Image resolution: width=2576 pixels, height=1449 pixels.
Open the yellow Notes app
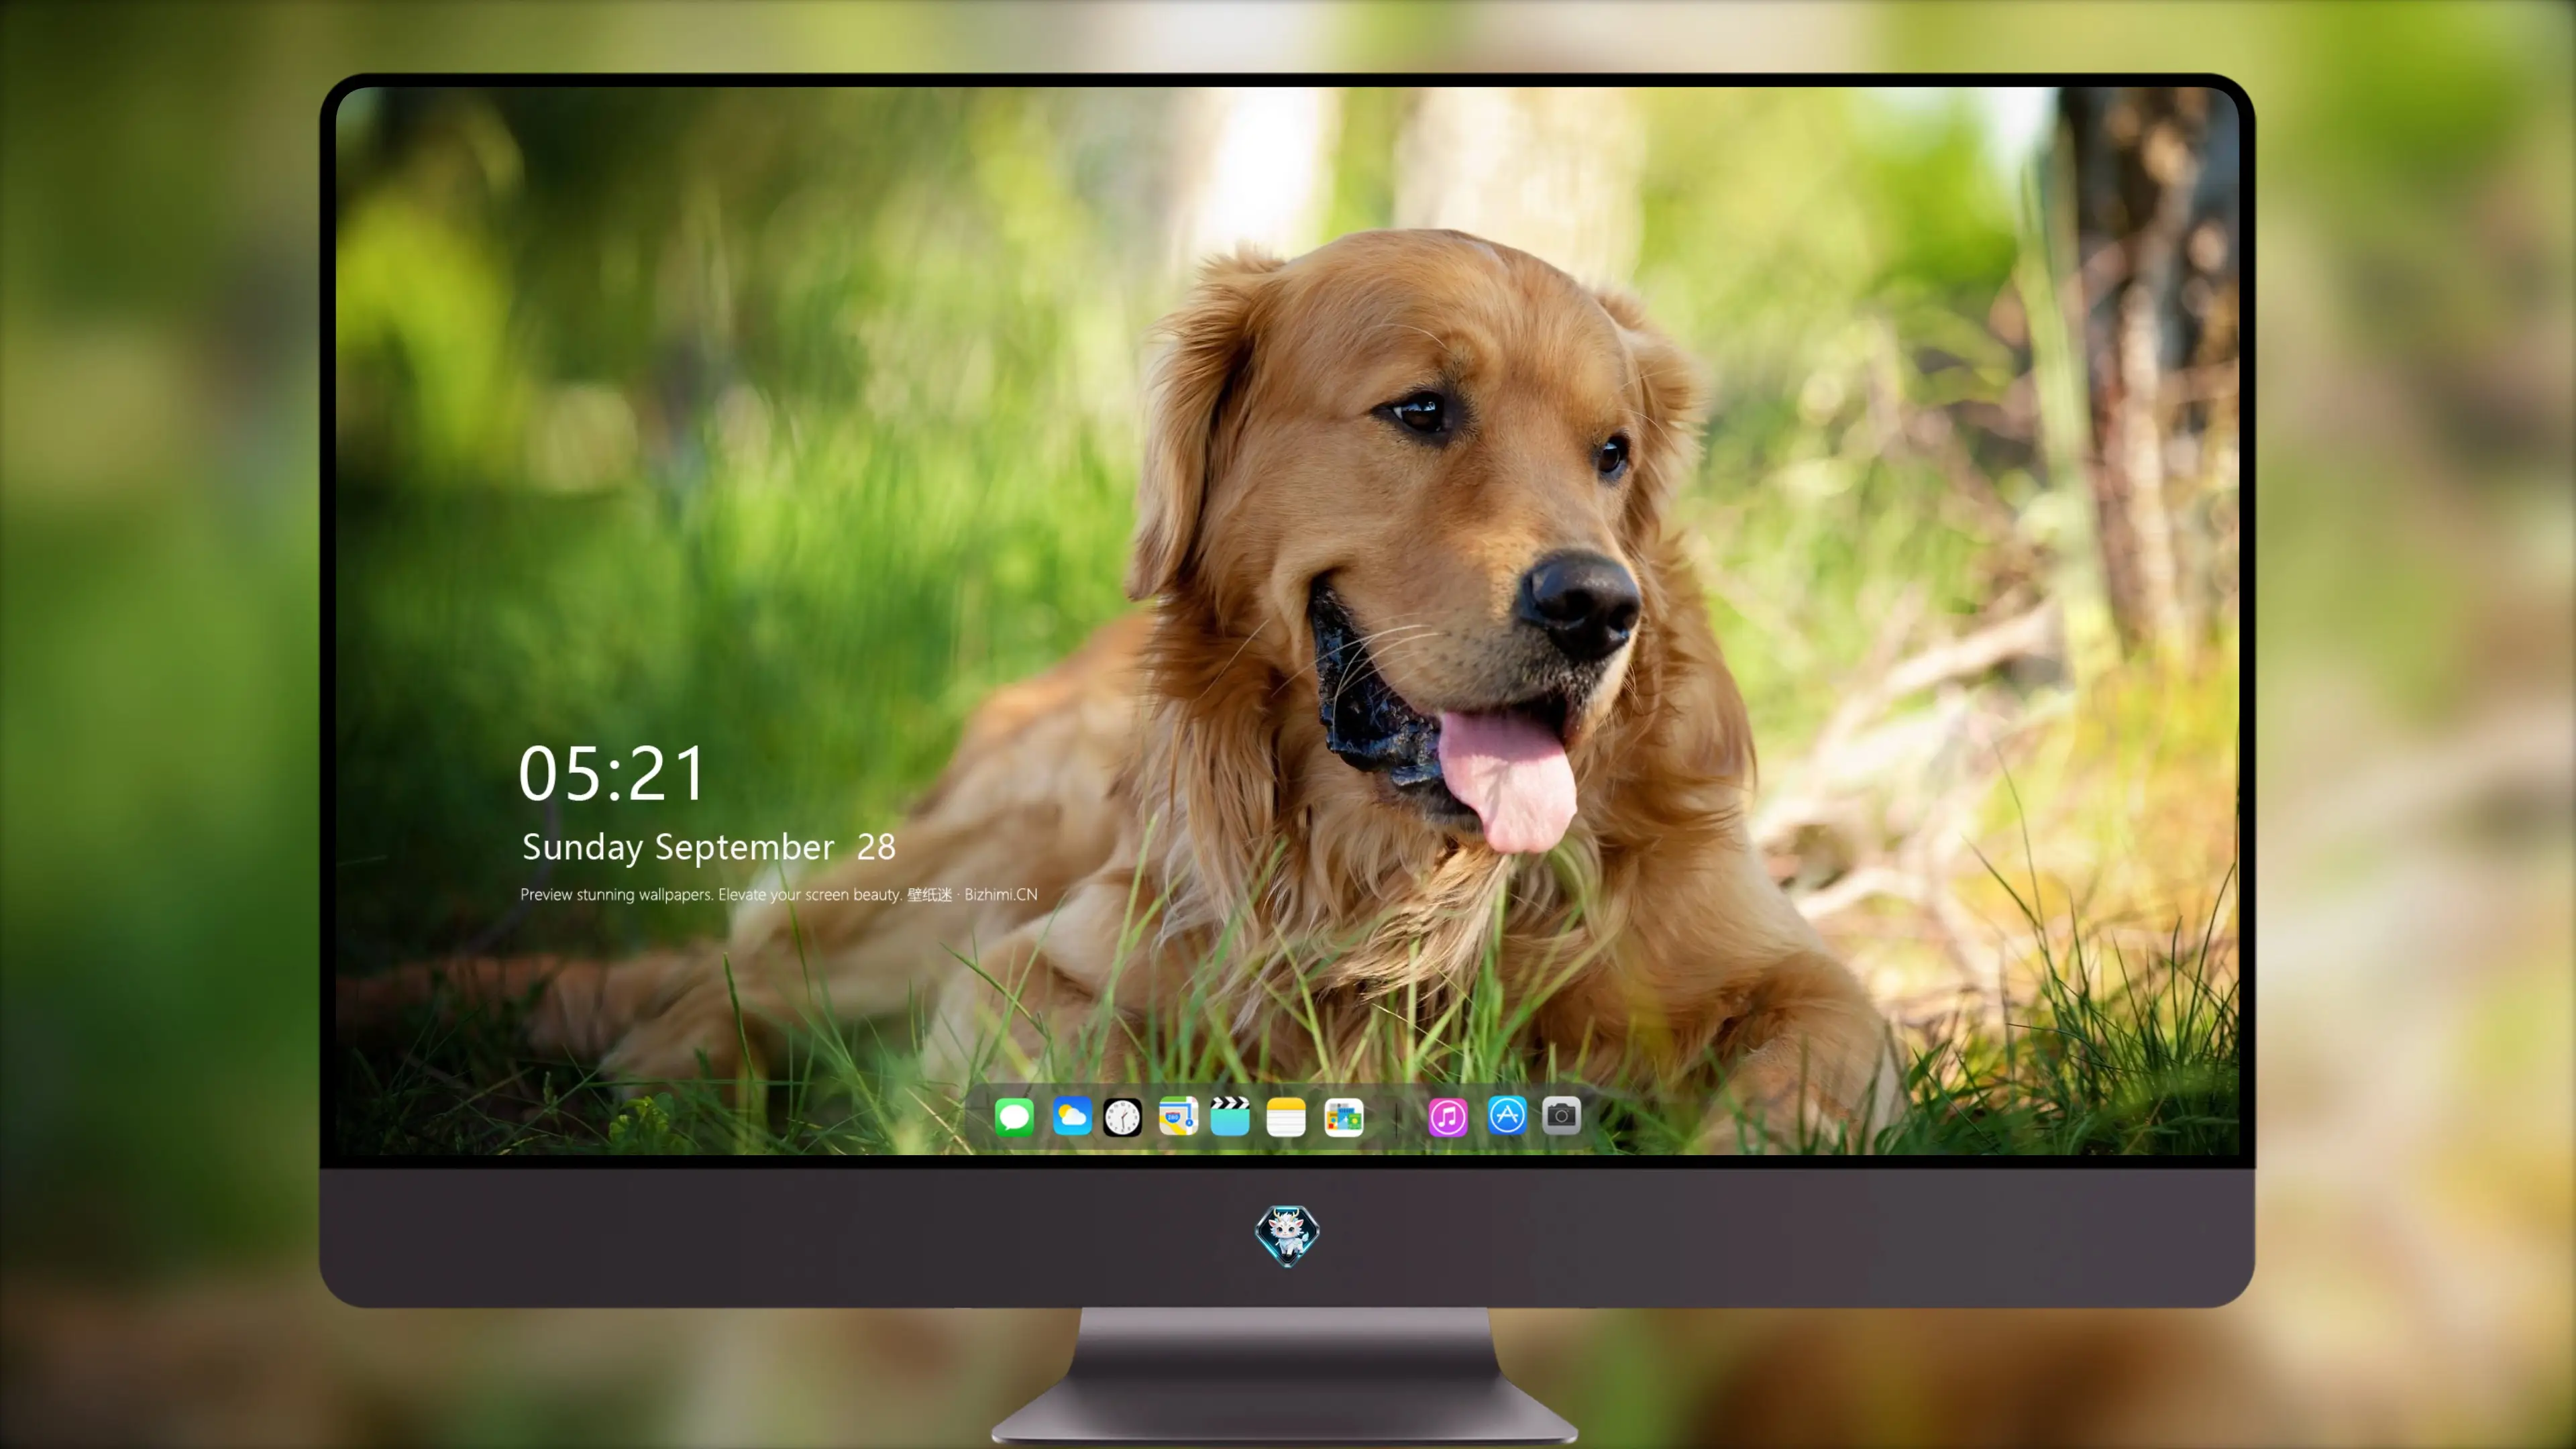[x=1286, y=1116]
